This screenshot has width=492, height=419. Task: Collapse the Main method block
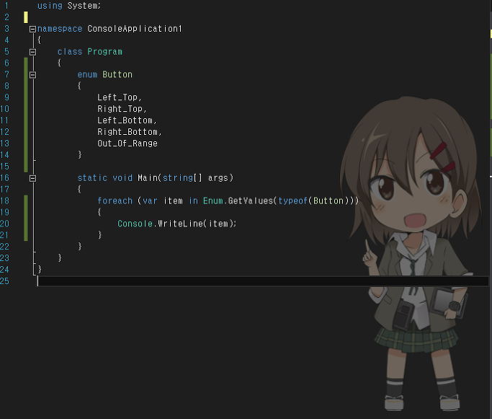[32, 178]
